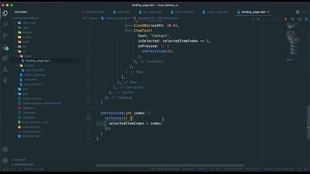Screen dimensions: 310x174
Task: Open the Explorer view in activity bar
Action: click(x=5, y=13)
